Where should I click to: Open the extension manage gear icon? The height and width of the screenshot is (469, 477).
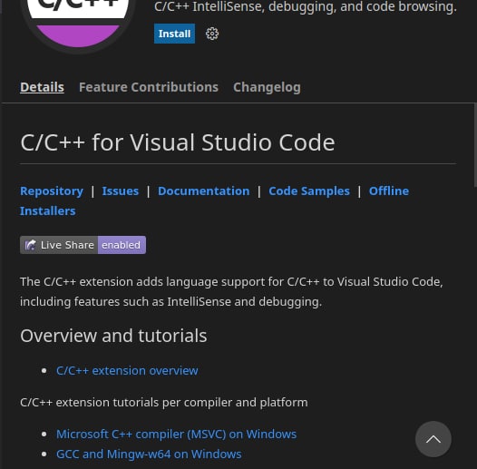212,34
